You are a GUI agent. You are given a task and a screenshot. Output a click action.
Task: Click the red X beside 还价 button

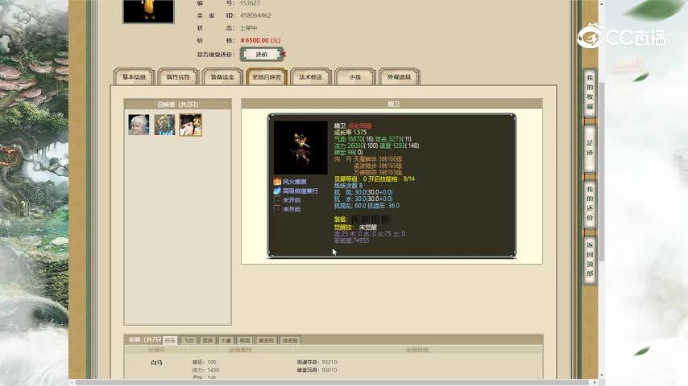tap(284, 54)
